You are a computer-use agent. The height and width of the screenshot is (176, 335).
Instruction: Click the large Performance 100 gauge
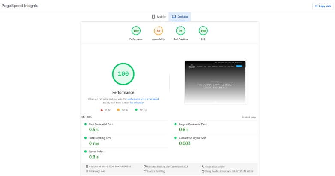(x=123, y=74)
